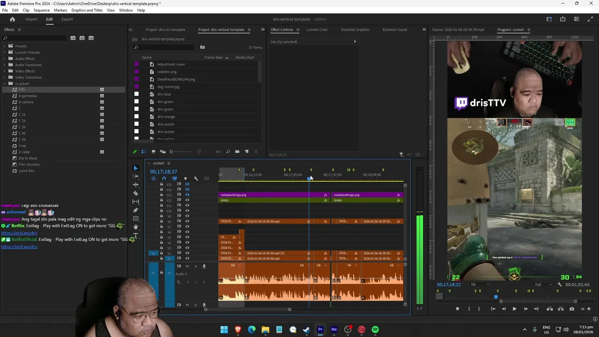Toggle V12 track output eye
599x337 pixels.
pyautogui.click(x=187, y=200)
